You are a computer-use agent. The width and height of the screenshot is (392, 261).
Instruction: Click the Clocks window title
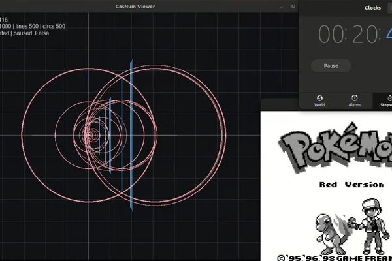coord(372,8)
